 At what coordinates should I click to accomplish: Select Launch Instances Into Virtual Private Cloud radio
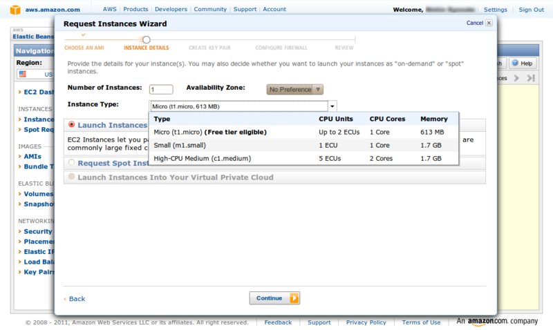pyautogui.click(x=72, y=177)
